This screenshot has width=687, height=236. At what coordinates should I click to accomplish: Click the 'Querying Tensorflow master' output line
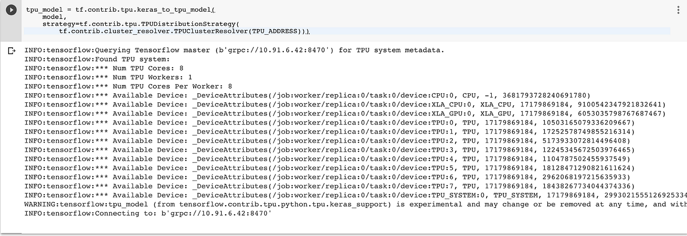235,50
